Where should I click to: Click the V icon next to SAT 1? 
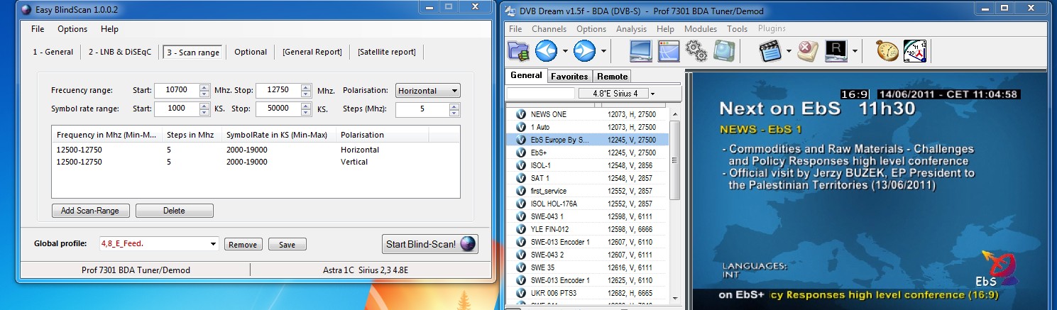click(x=520, y=178)
